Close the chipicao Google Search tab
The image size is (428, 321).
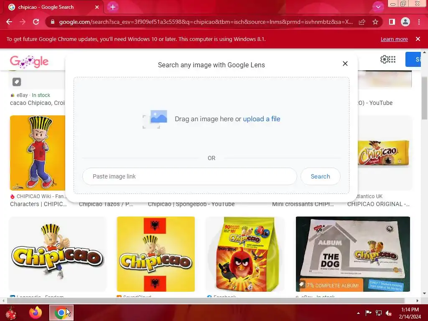tap(97, 7)
